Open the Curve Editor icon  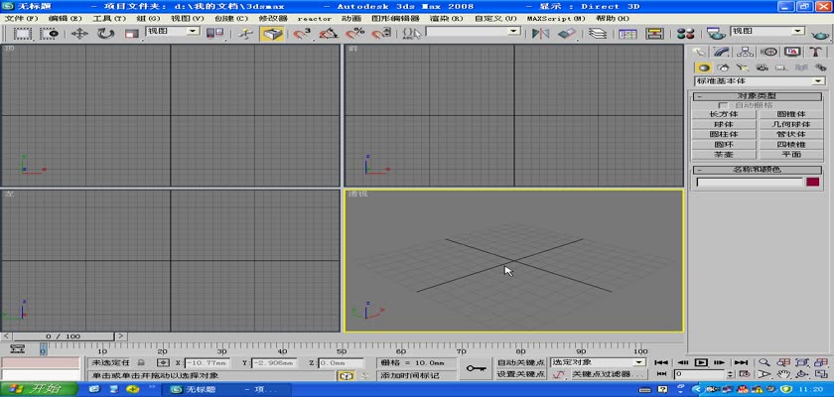627,34
